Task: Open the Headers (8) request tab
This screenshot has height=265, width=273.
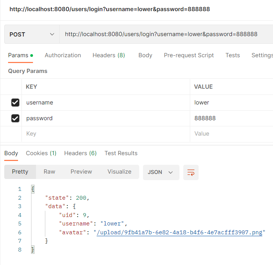Action: 109,55
